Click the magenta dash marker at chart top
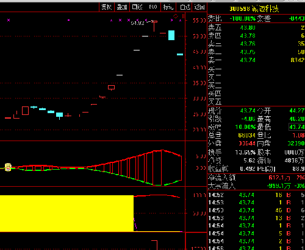The width and height of the screenshot is (305, 250). pyautogui.click(x=69, y=20)
